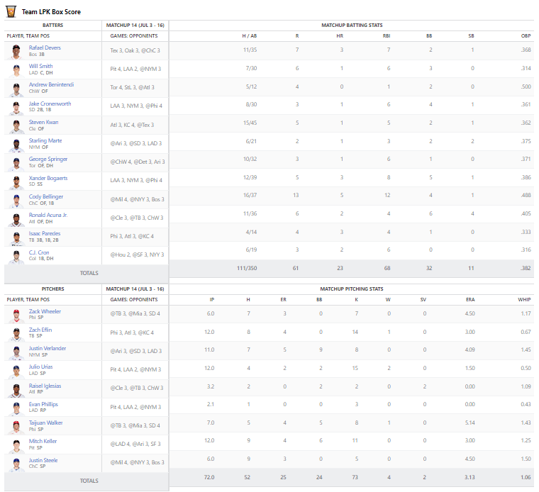Screen dimensions: 539x492
Task: Select Cody Bellinger's 16/37 H/AB cell
Action: (x=250, y=196)
